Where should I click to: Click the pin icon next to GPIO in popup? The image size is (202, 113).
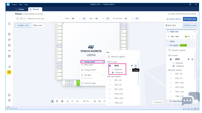coord(132,66)
